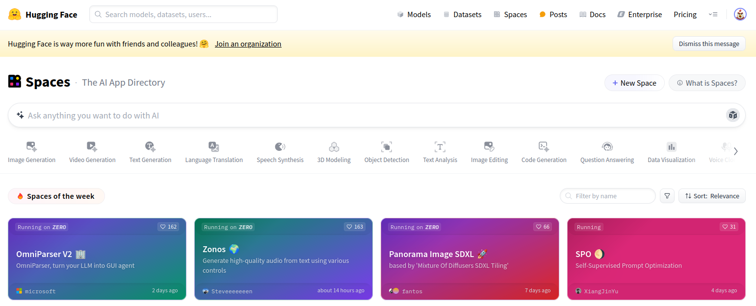
Task: Open Datasets in the top navigation
Action: [x=462, y=15]
